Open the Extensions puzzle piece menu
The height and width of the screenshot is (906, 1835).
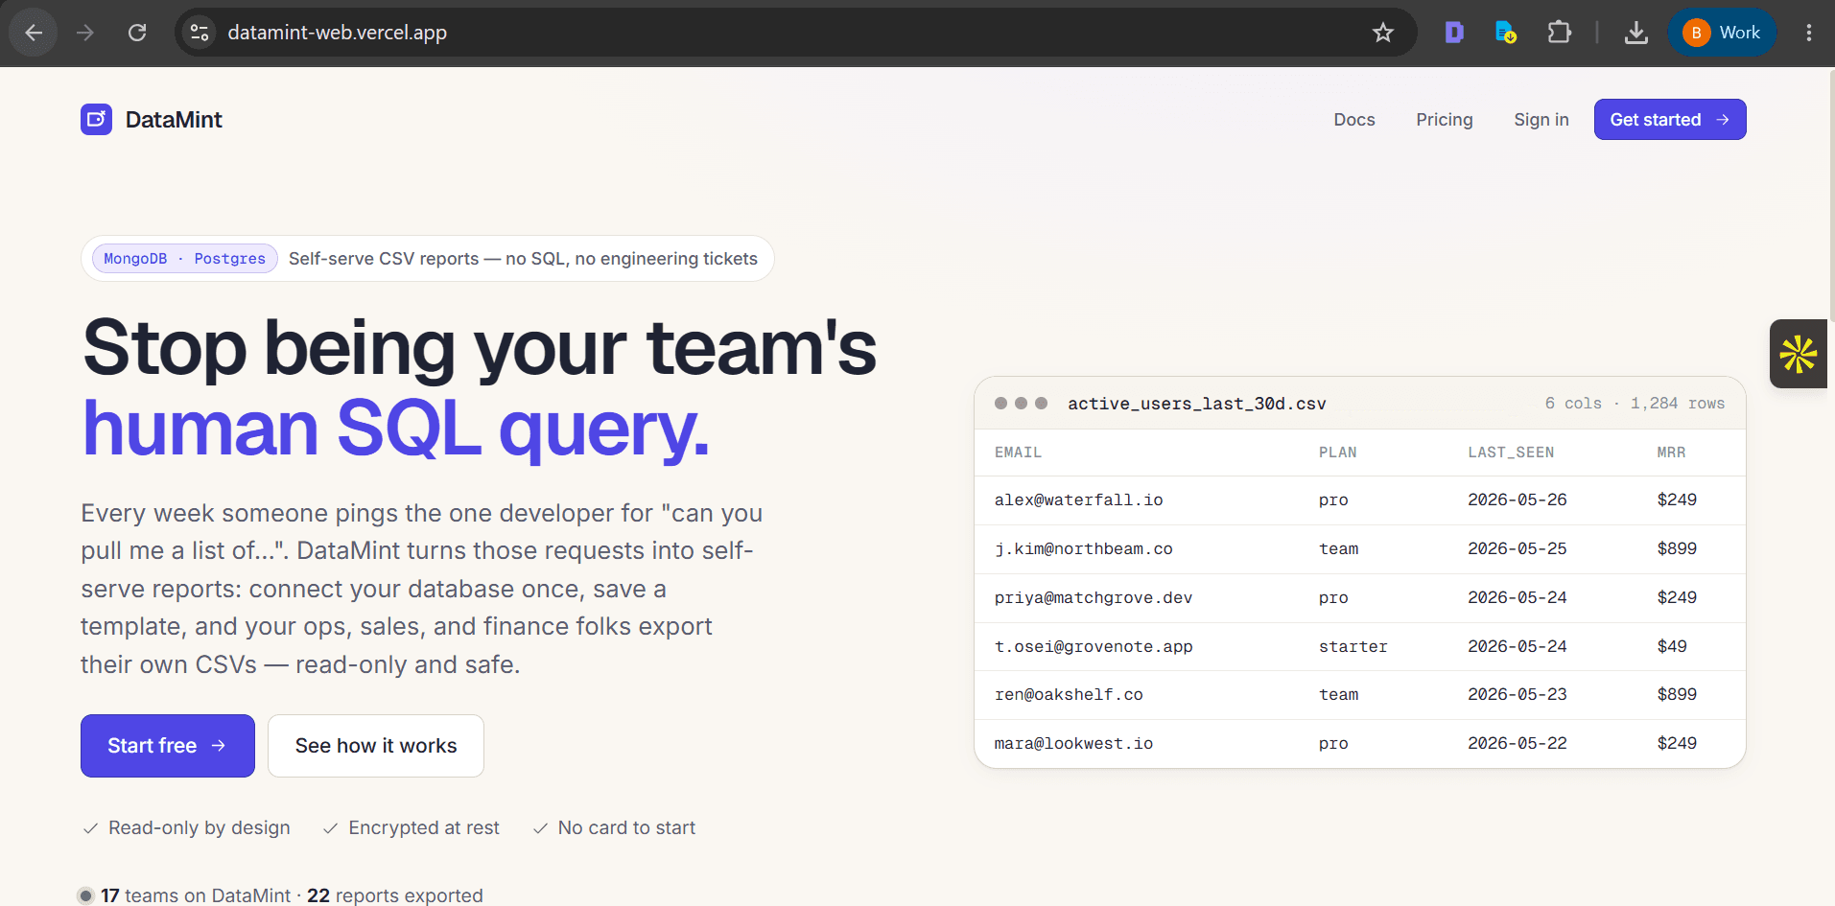tap(1560, 33)
